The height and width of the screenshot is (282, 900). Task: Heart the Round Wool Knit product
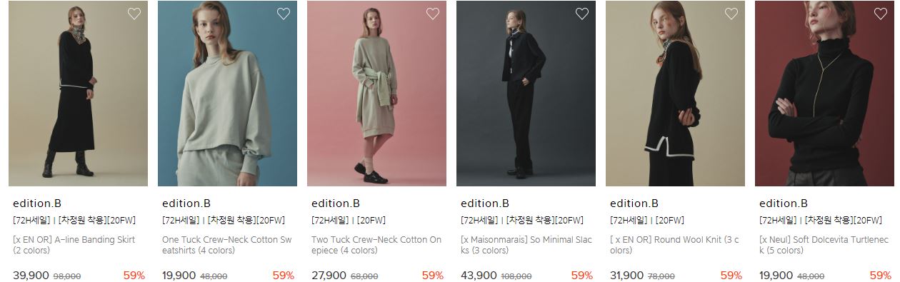[731, 14]
